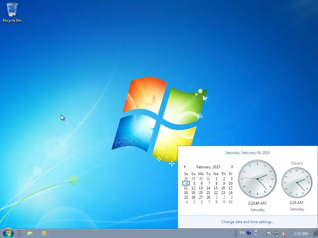Open Change date and time settings link
Image resolution: width=318 pixels, height=238 pixels.
[248, 222]
